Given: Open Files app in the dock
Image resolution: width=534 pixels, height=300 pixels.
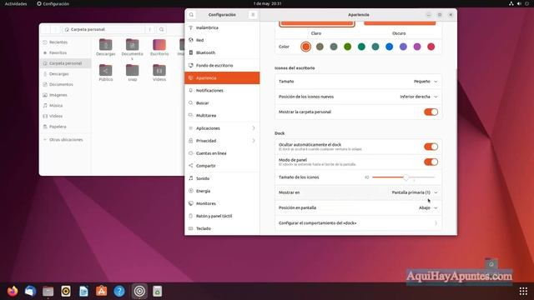Looking at the screenshot, I should coord(48,291).
